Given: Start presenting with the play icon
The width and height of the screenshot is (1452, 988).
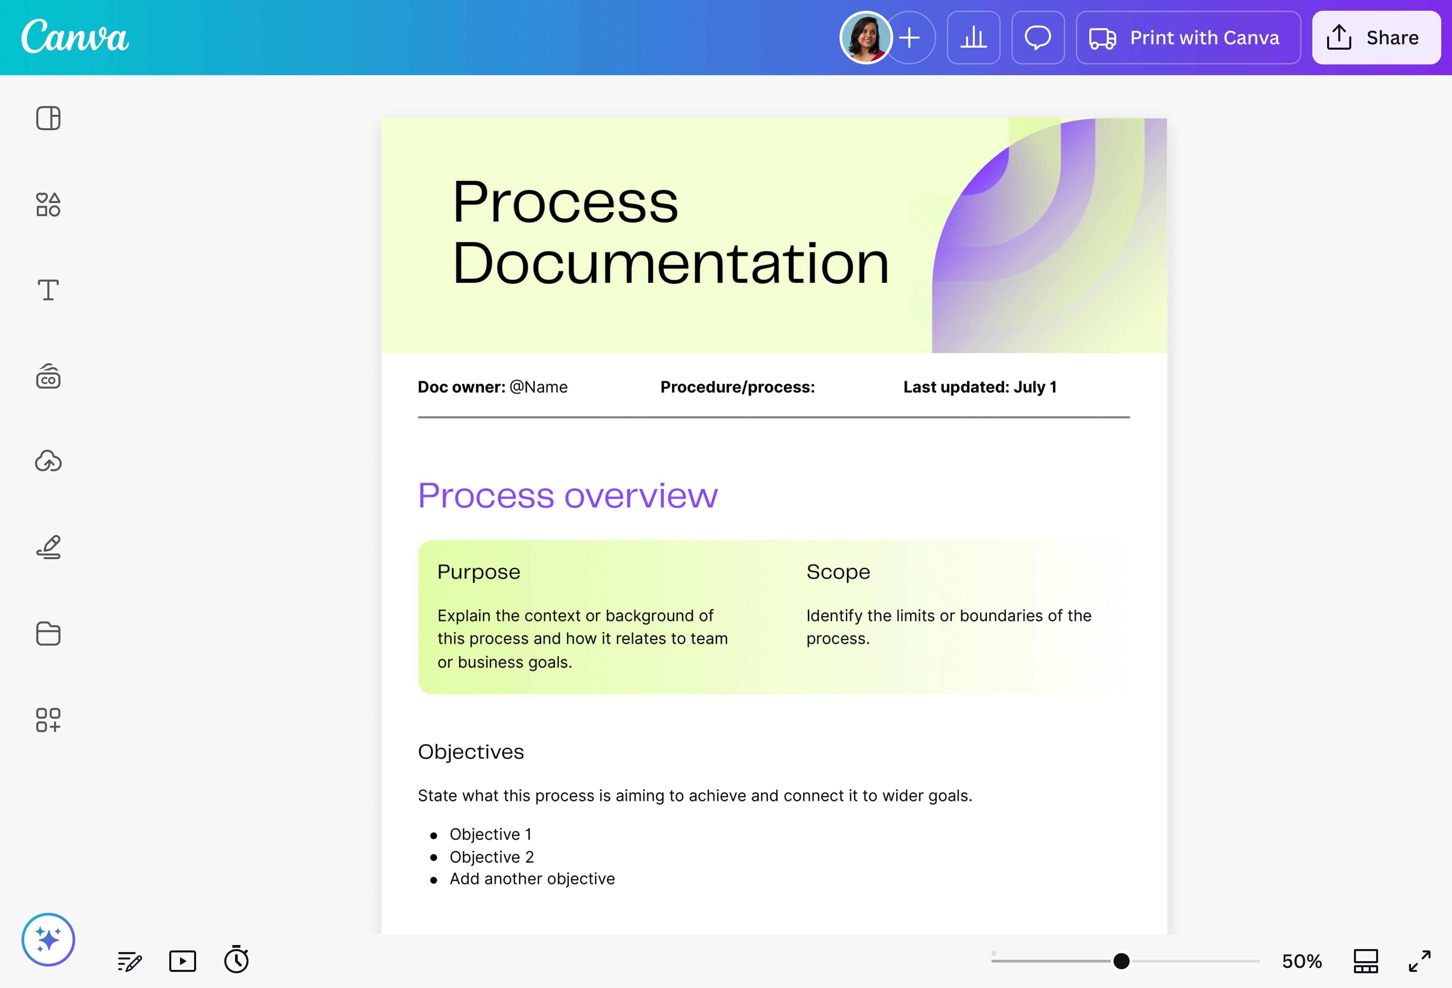Looking at the screenshot, I should tap(182, 961).
